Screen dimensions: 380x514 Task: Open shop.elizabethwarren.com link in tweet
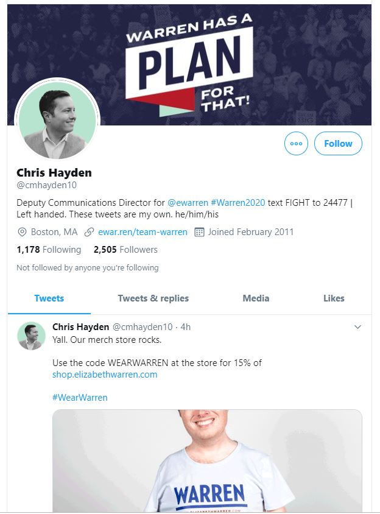coord(105,375)
